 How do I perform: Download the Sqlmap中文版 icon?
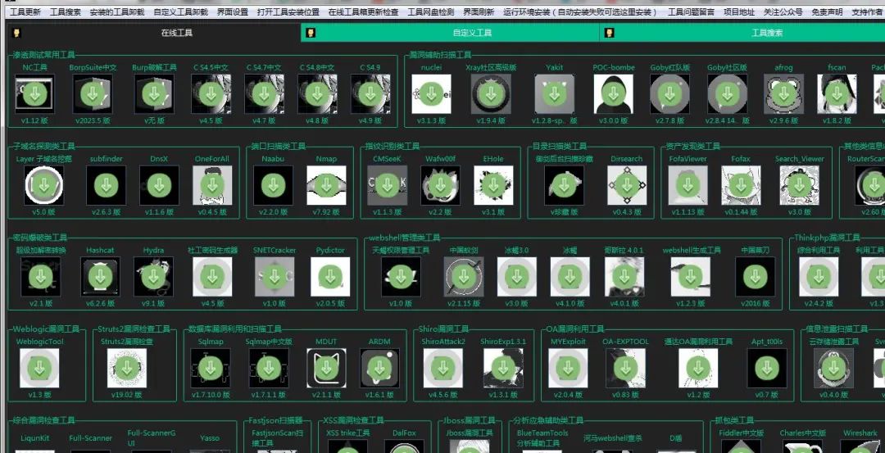click(x=269, y=368)
